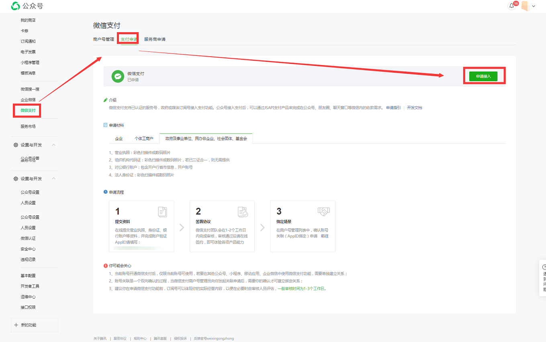Select the 企业 materials tab
Image resolution: width=546 pixels, height=342 pixels.
tap(119, 139)
